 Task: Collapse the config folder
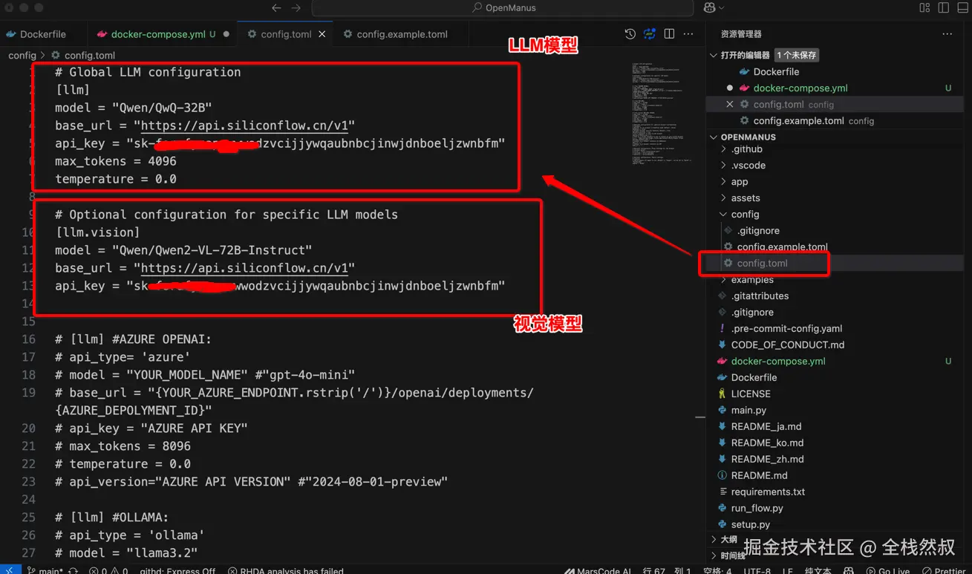[x=745, y=215]
